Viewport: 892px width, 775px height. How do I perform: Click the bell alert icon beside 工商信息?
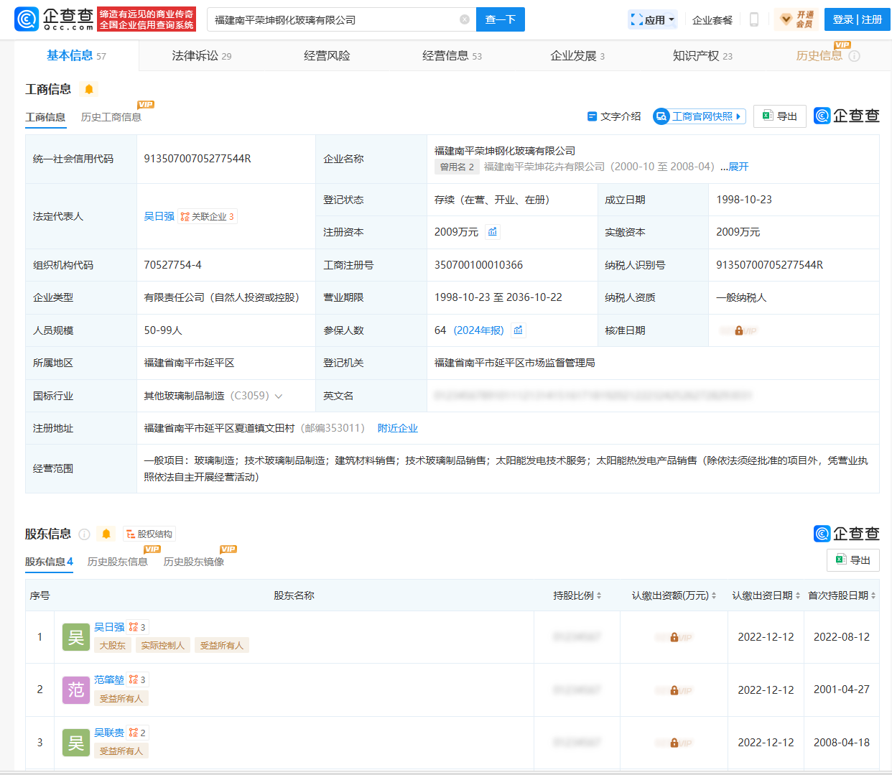coord(89,89)
